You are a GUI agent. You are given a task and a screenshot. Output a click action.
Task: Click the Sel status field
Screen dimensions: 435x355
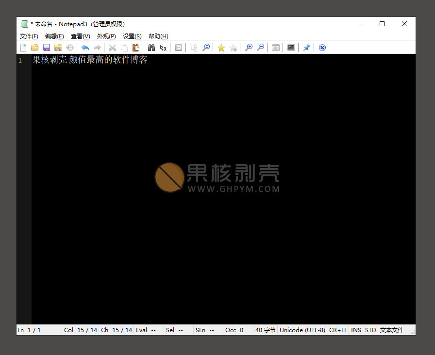178,330
